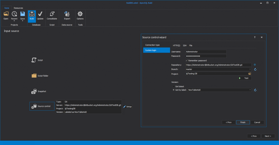Image resolution: width=279 pixels, height=145 pixels.
Task: Expand the Recent projects dropdown
Action: [x=14, y=21]
